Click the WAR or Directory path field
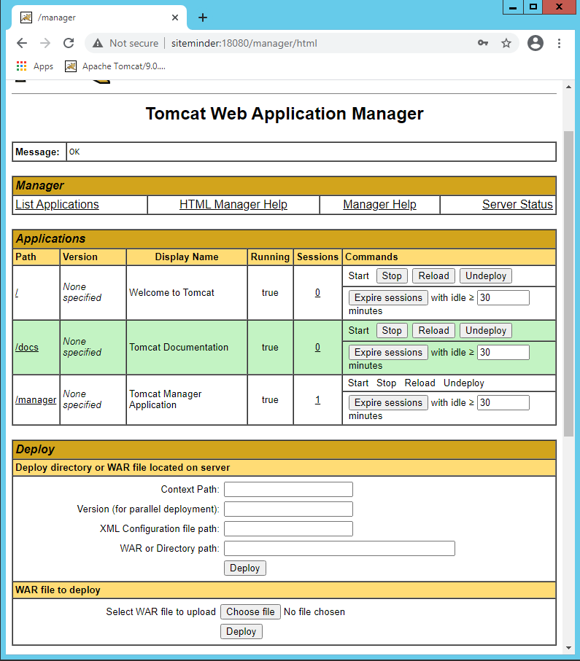The width and height of the screenshot is (580, 661). pyautogui.click(x=339, y=548)
